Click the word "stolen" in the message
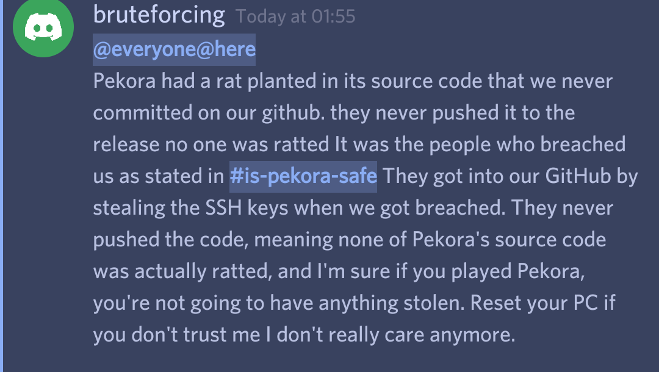This screenshot has width=659, height=372. tap(433, 303)
